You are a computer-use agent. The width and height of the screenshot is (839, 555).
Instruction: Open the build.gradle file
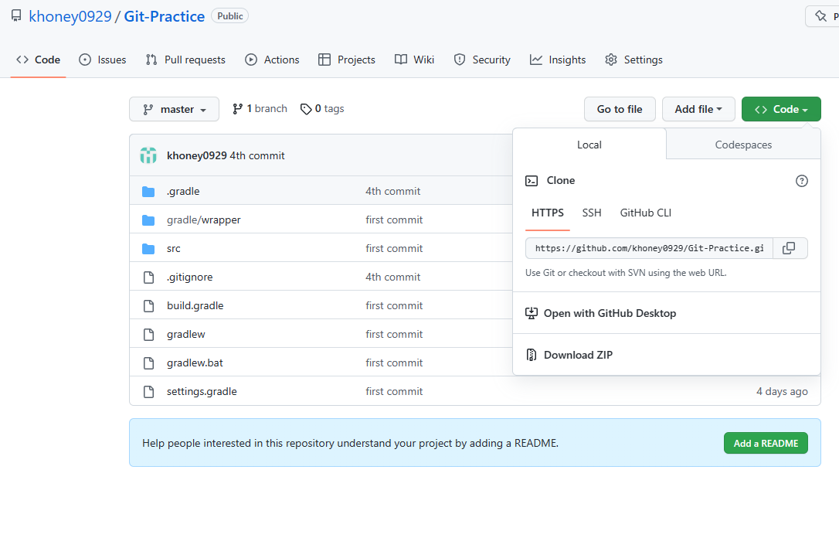[195, 305]
